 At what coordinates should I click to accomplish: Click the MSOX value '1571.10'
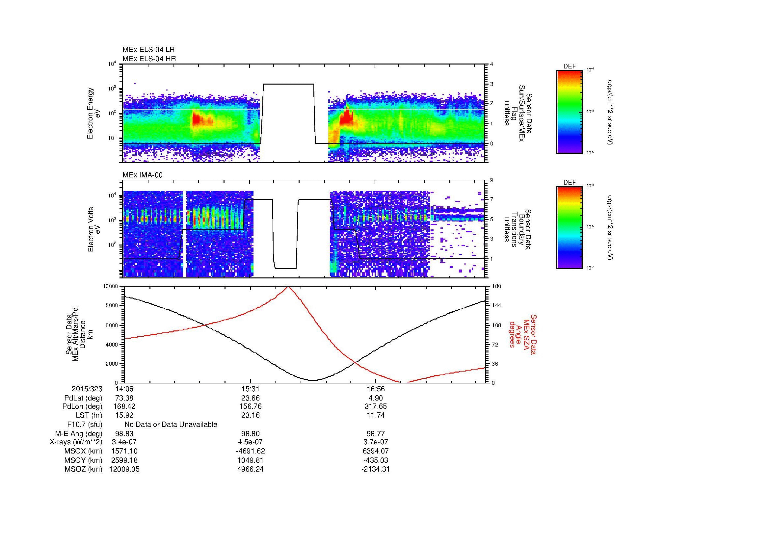[x=124, y=452]
